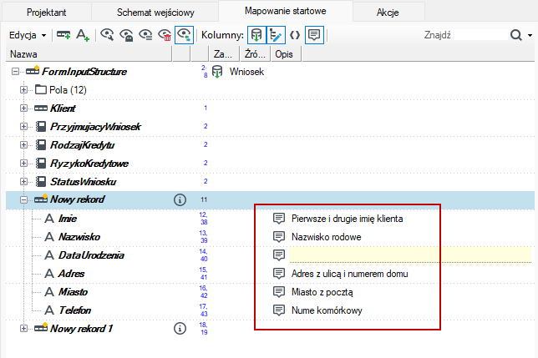Toggle the angle brackets column button
The image size is (538, 358).
point(295,35)
